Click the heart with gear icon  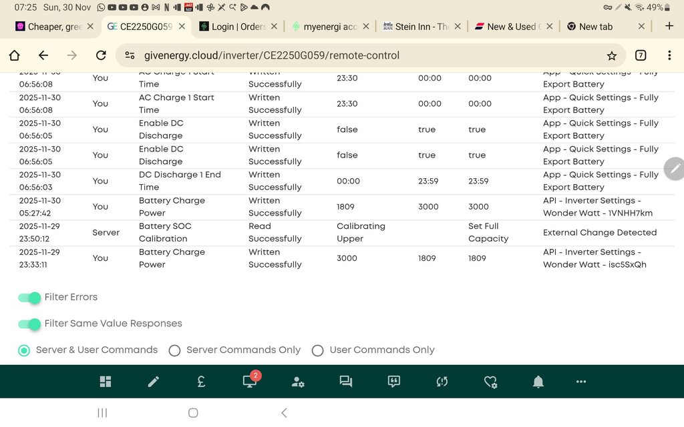pyautogui.click(x=490, y=382)
